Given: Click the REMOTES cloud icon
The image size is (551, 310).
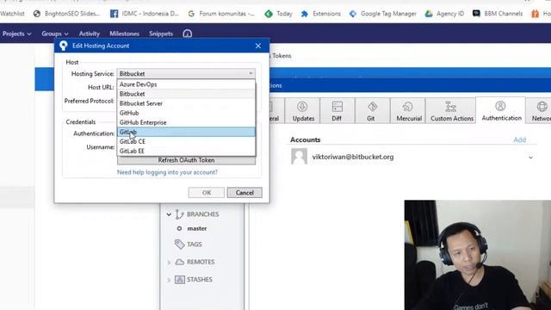Looking at the screenshot, I should [180, 262].
